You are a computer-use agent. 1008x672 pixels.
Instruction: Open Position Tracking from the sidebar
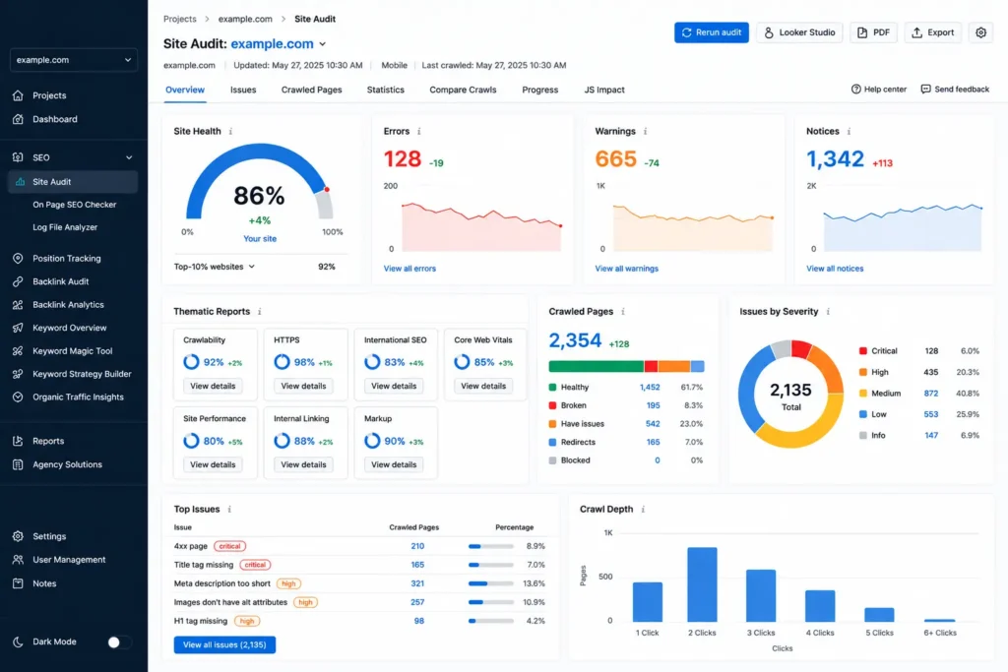click(66, 258)
